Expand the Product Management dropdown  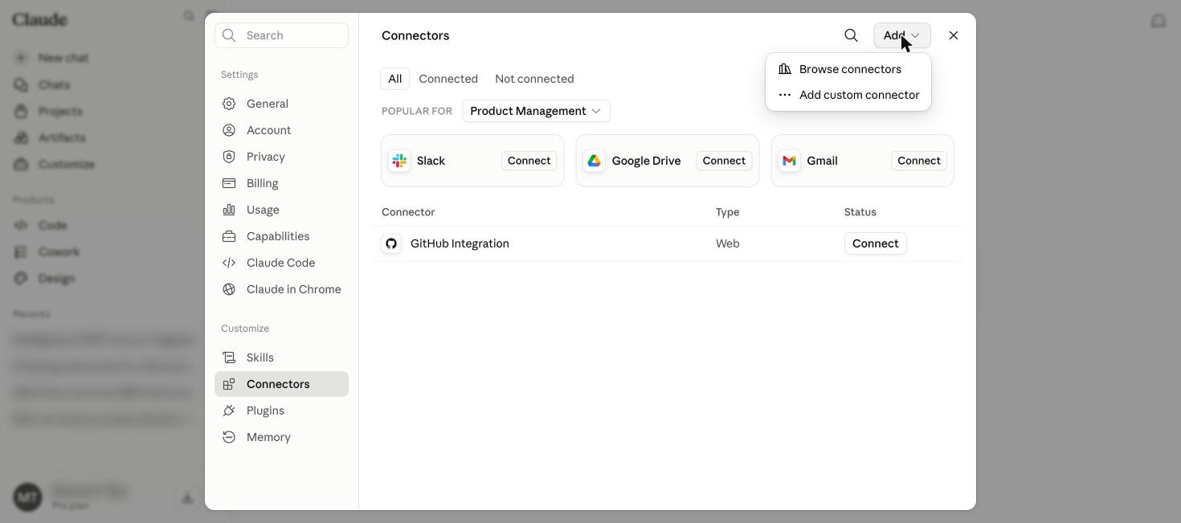coord(536,111)
